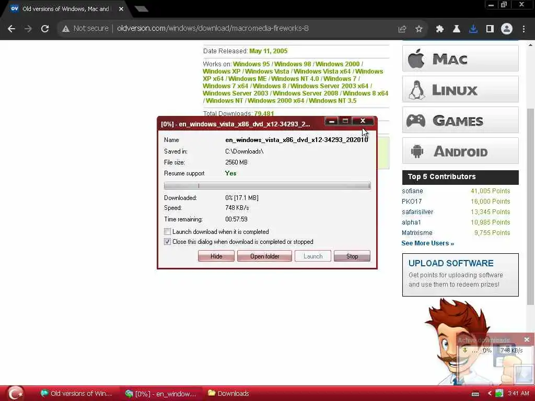Click the Open folder button
Screen dimensions: 535x401
click(264, 256)
